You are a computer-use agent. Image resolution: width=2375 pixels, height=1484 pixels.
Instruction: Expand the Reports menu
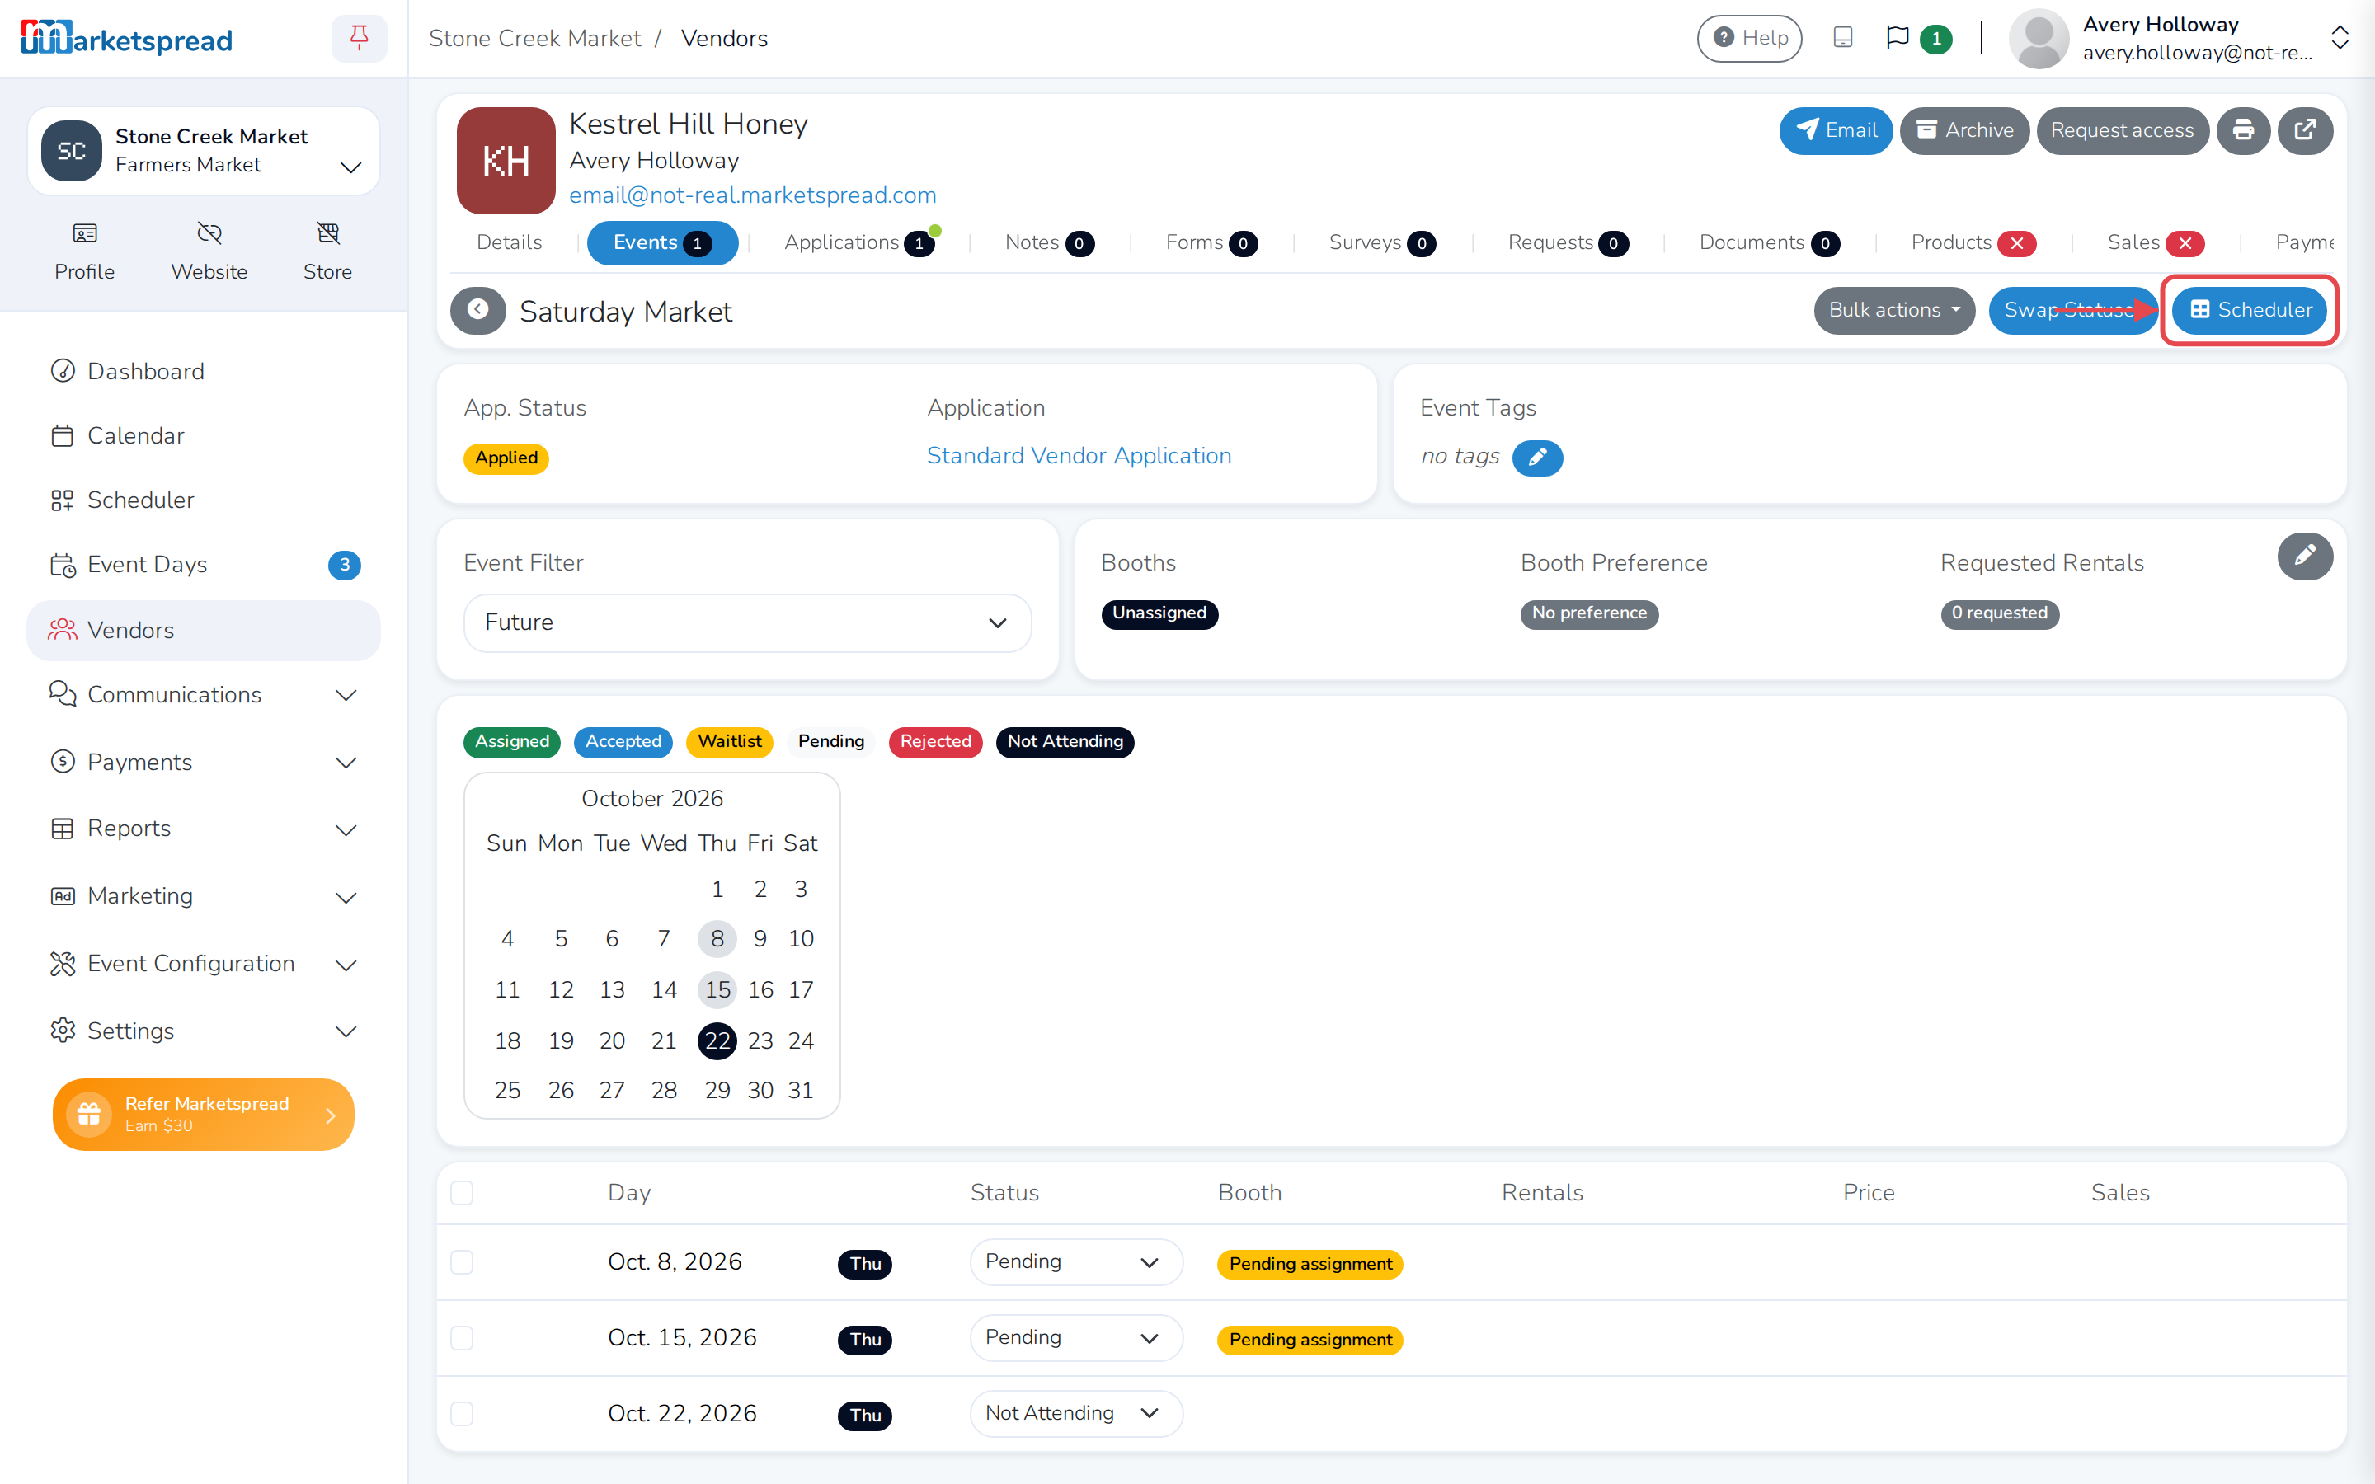tap(203, 829)
